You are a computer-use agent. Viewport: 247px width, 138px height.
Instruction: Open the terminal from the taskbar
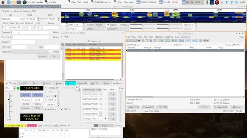coord(19,2)
